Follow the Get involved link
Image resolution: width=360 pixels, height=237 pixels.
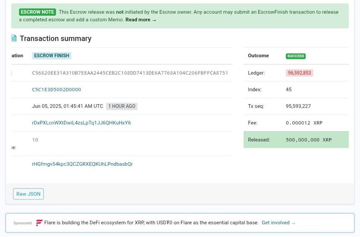(x=278, y=222)
